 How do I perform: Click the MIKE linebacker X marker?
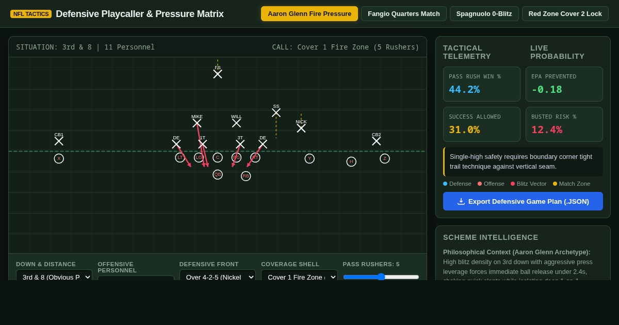pyautogui.click(x=197, y=123)
